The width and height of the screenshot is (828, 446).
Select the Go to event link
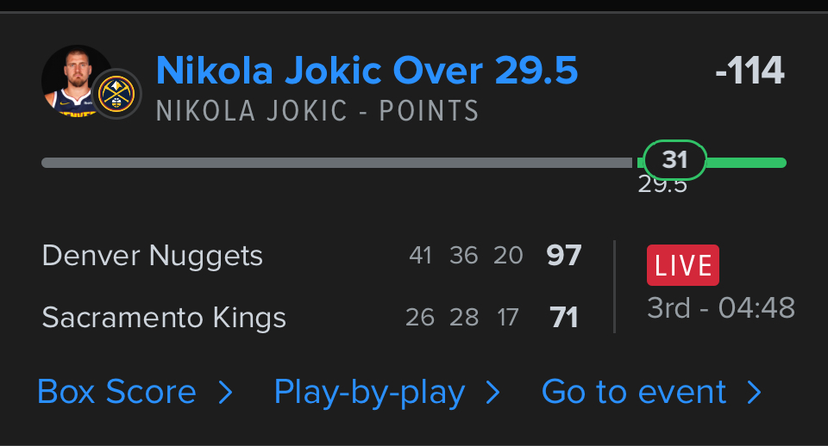point(634,393)
